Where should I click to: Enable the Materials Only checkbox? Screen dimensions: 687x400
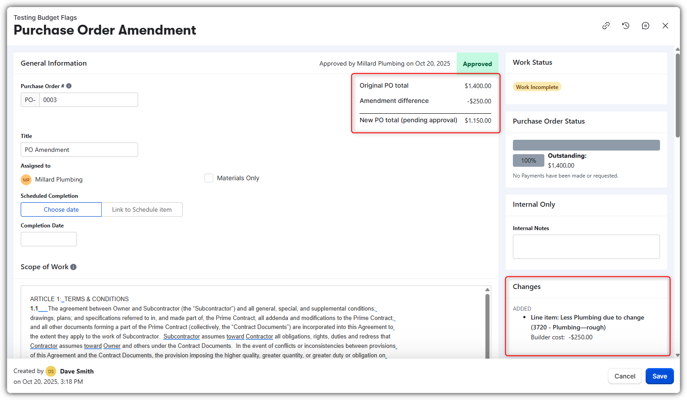coord(209,178)
